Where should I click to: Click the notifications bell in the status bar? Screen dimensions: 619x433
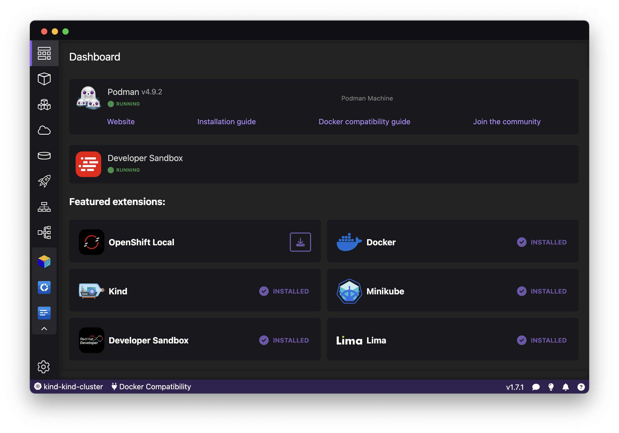(x=566, y=387)
